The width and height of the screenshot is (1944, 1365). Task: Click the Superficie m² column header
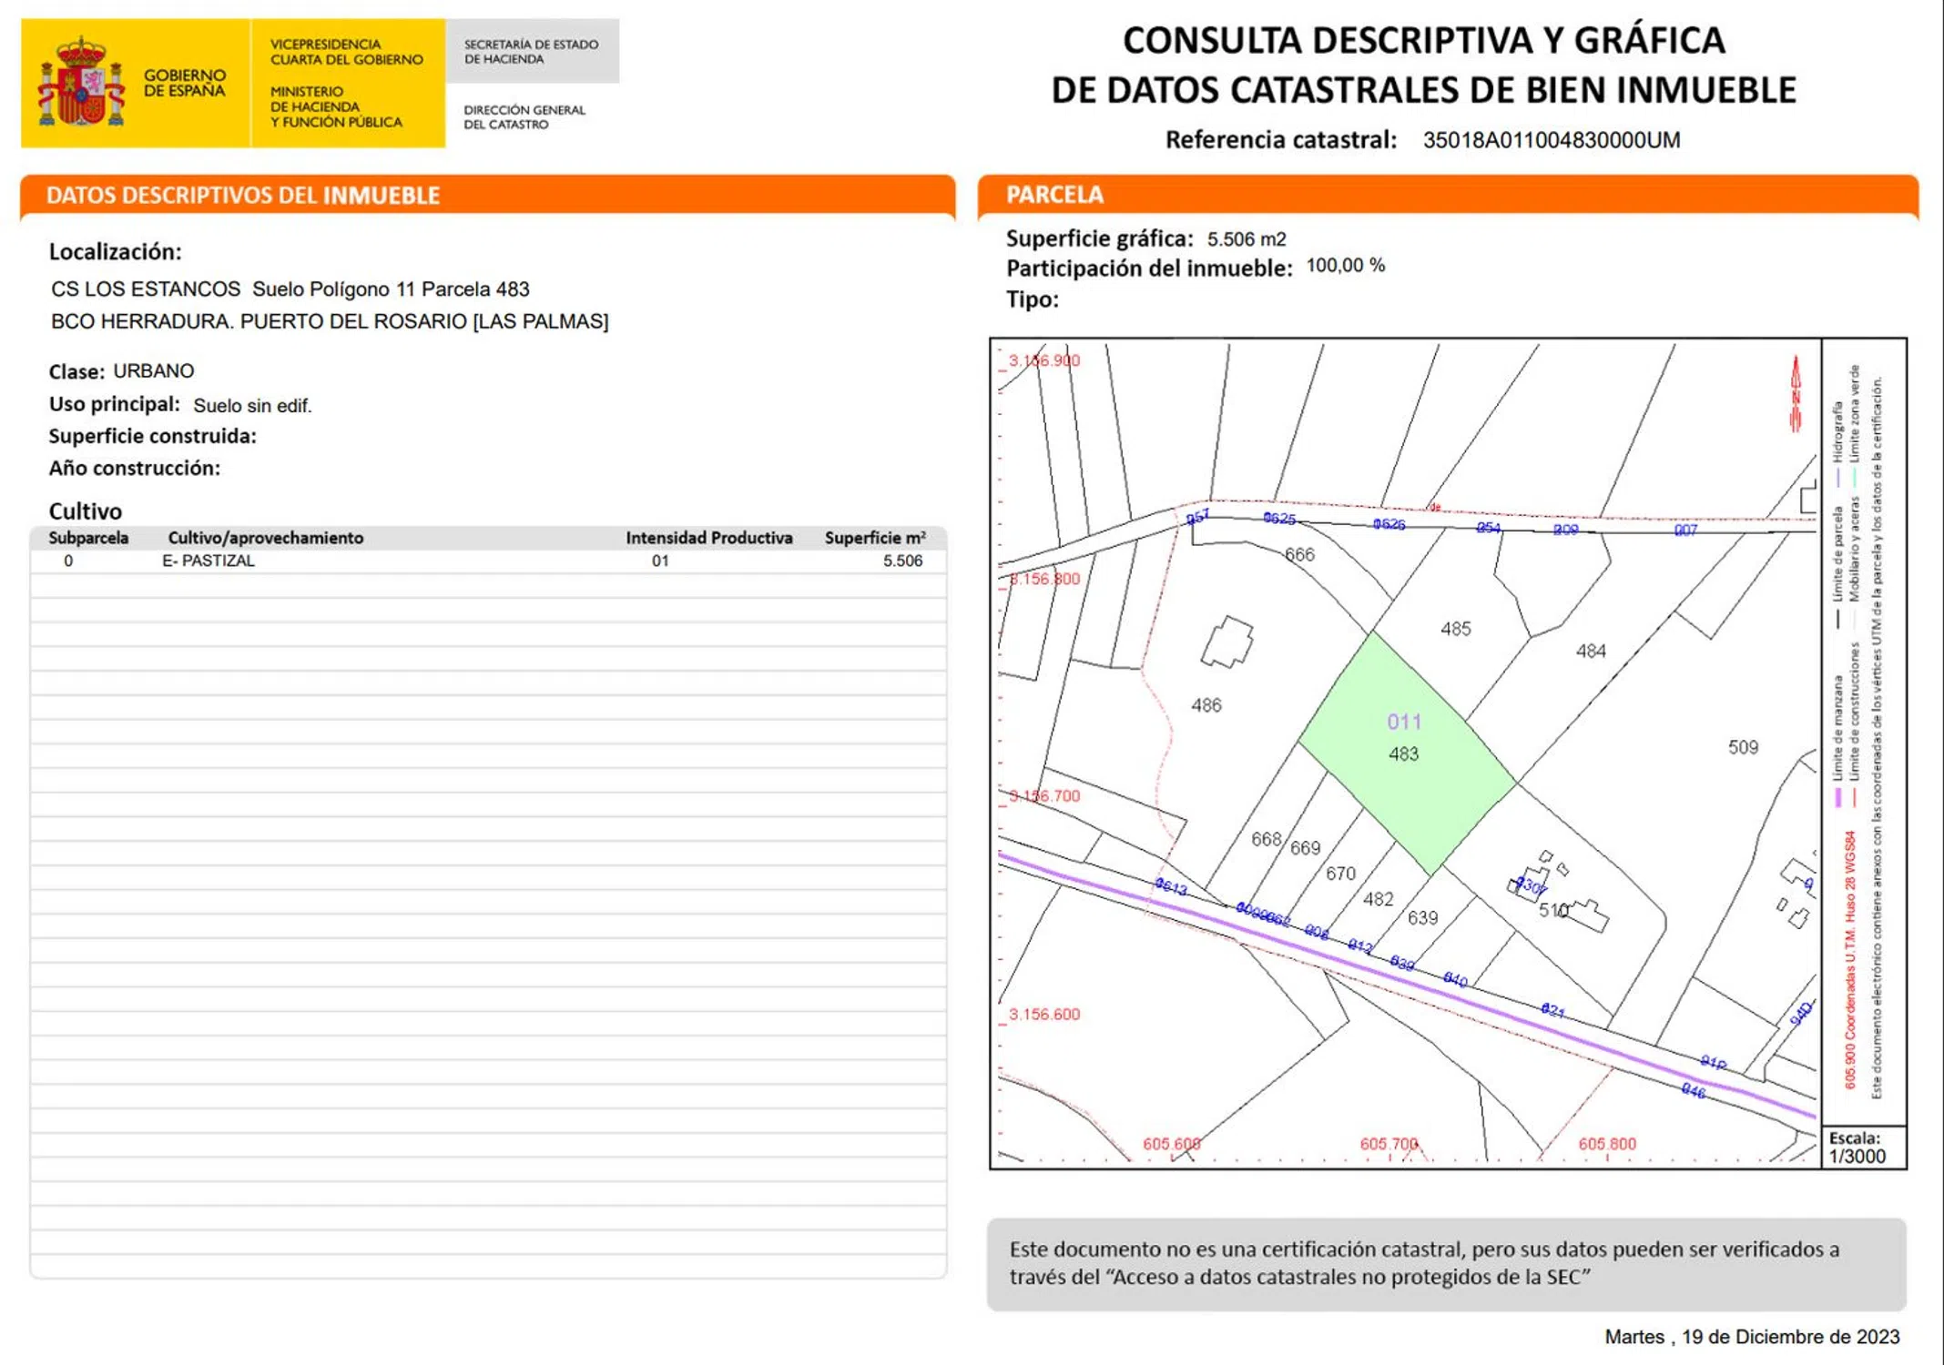click(876, 538)
